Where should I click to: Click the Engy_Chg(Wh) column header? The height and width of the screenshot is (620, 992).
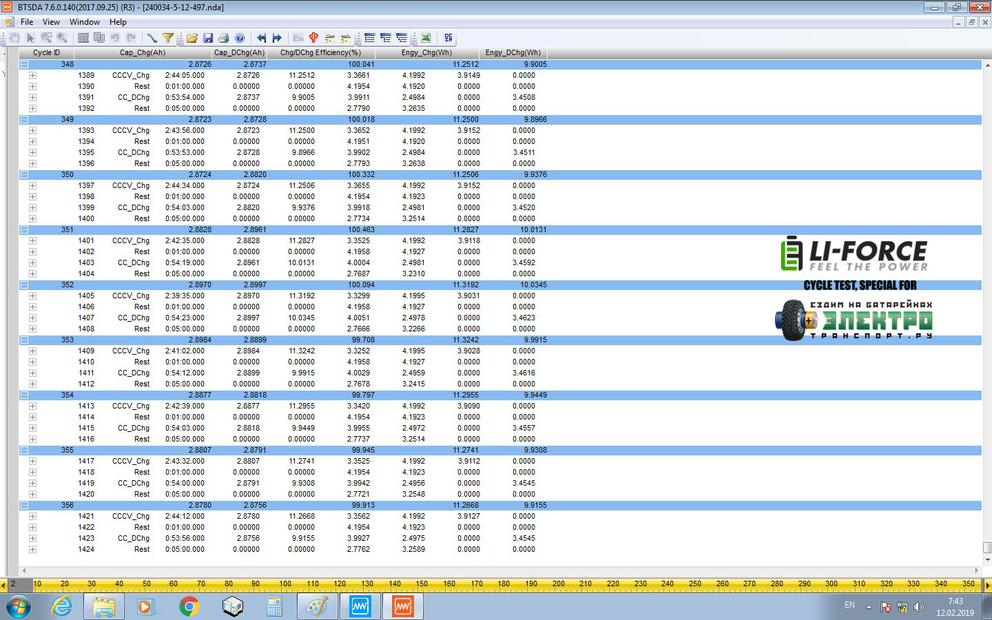[x=426, y=52]
